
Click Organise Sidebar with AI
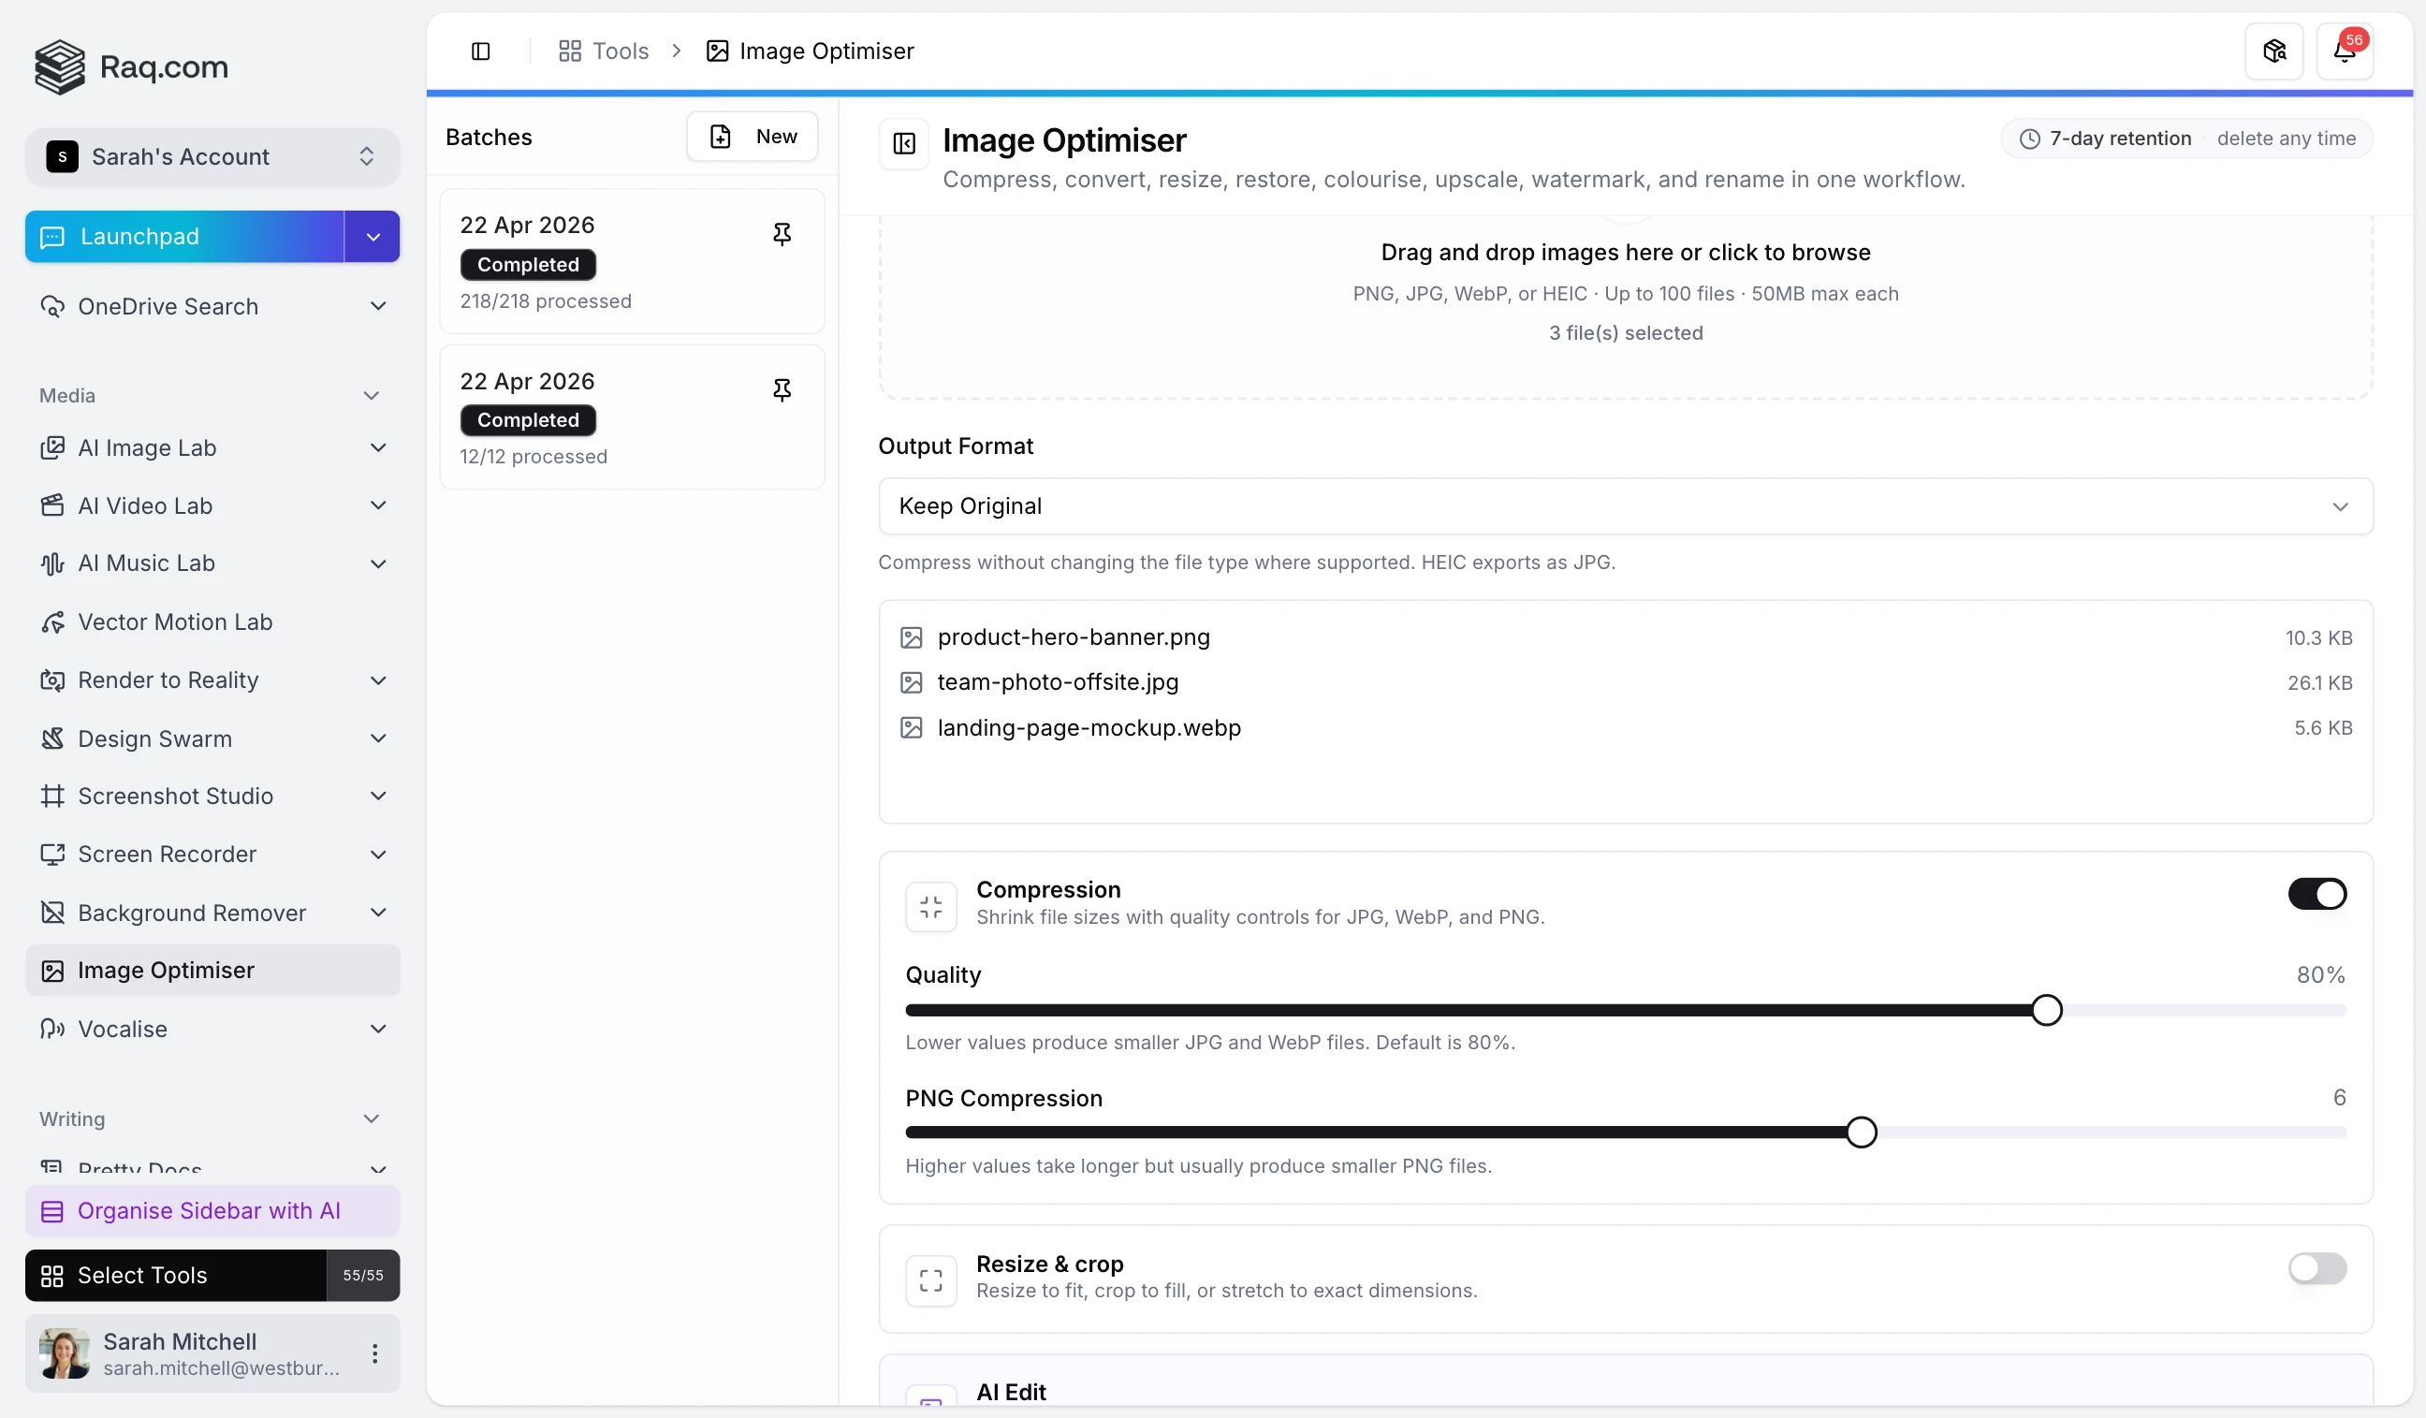208,1211
